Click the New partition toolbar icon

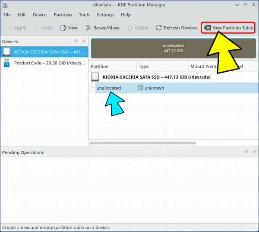(x=63, y=28)
